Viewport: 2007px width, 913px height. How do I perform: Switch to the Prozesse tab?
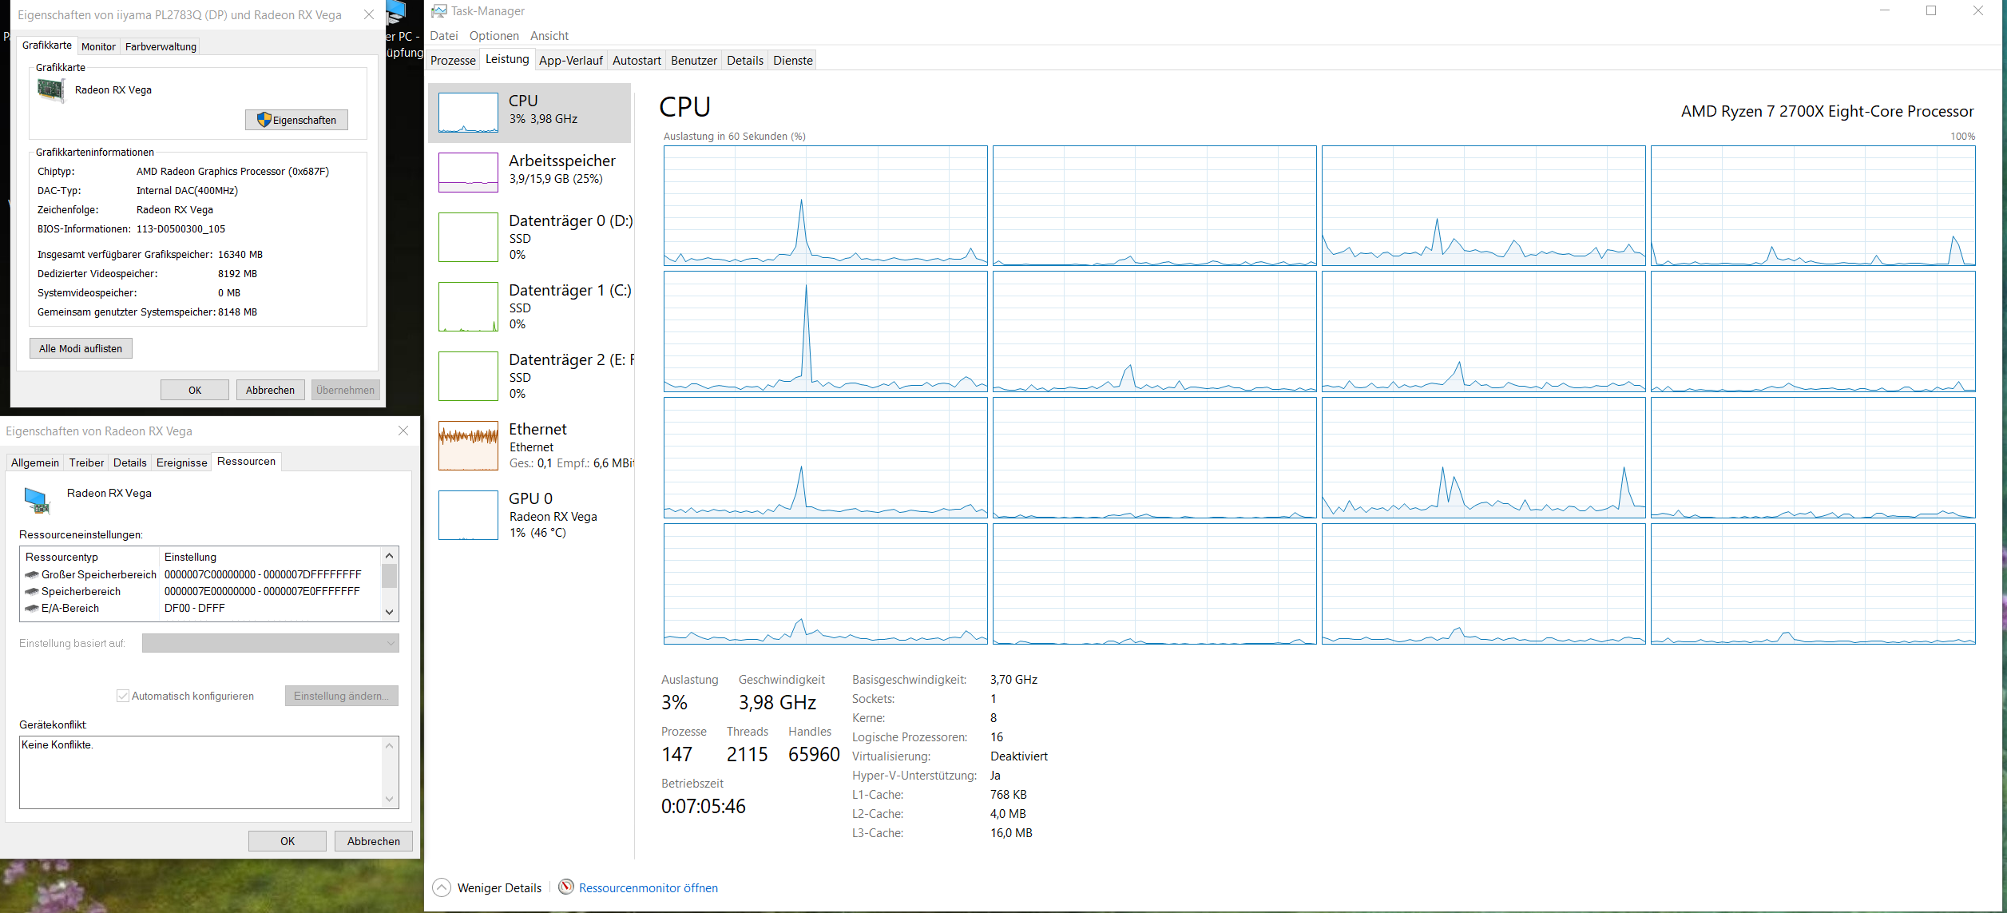tap(452, 60)
